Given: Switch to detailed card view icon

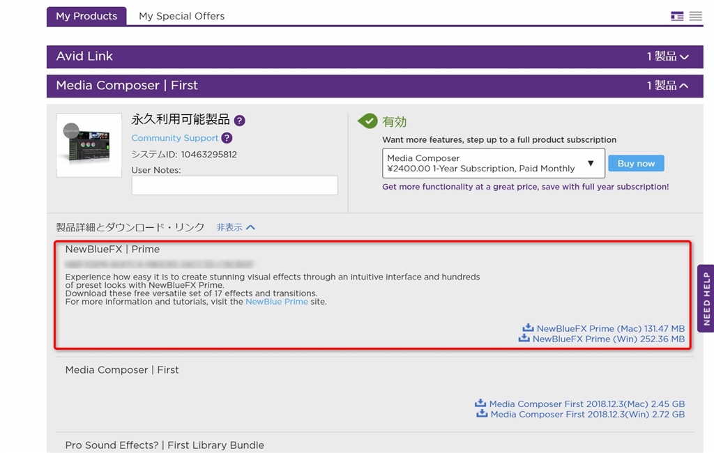Looking at the screenshot, I should (x=677, y=17).
